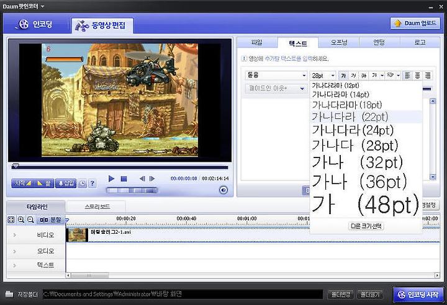Align text to the left
The height and width of the screenshot is (305, 447).
407,76
